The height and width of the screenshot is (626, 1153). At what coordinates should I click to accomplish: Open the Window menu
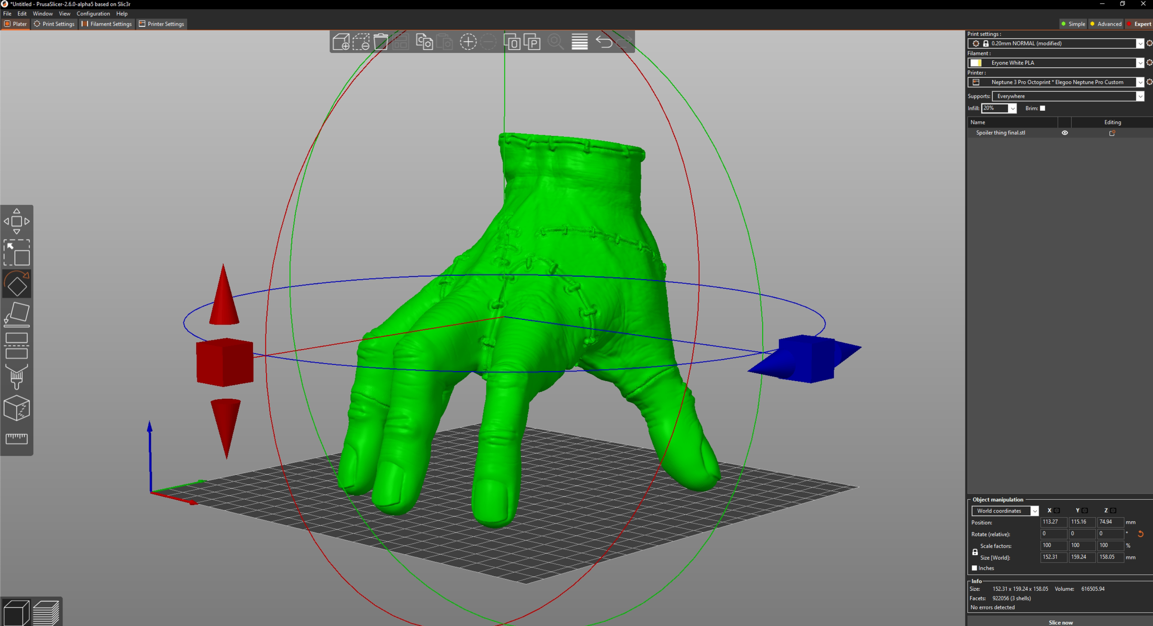tap(42, 14)
